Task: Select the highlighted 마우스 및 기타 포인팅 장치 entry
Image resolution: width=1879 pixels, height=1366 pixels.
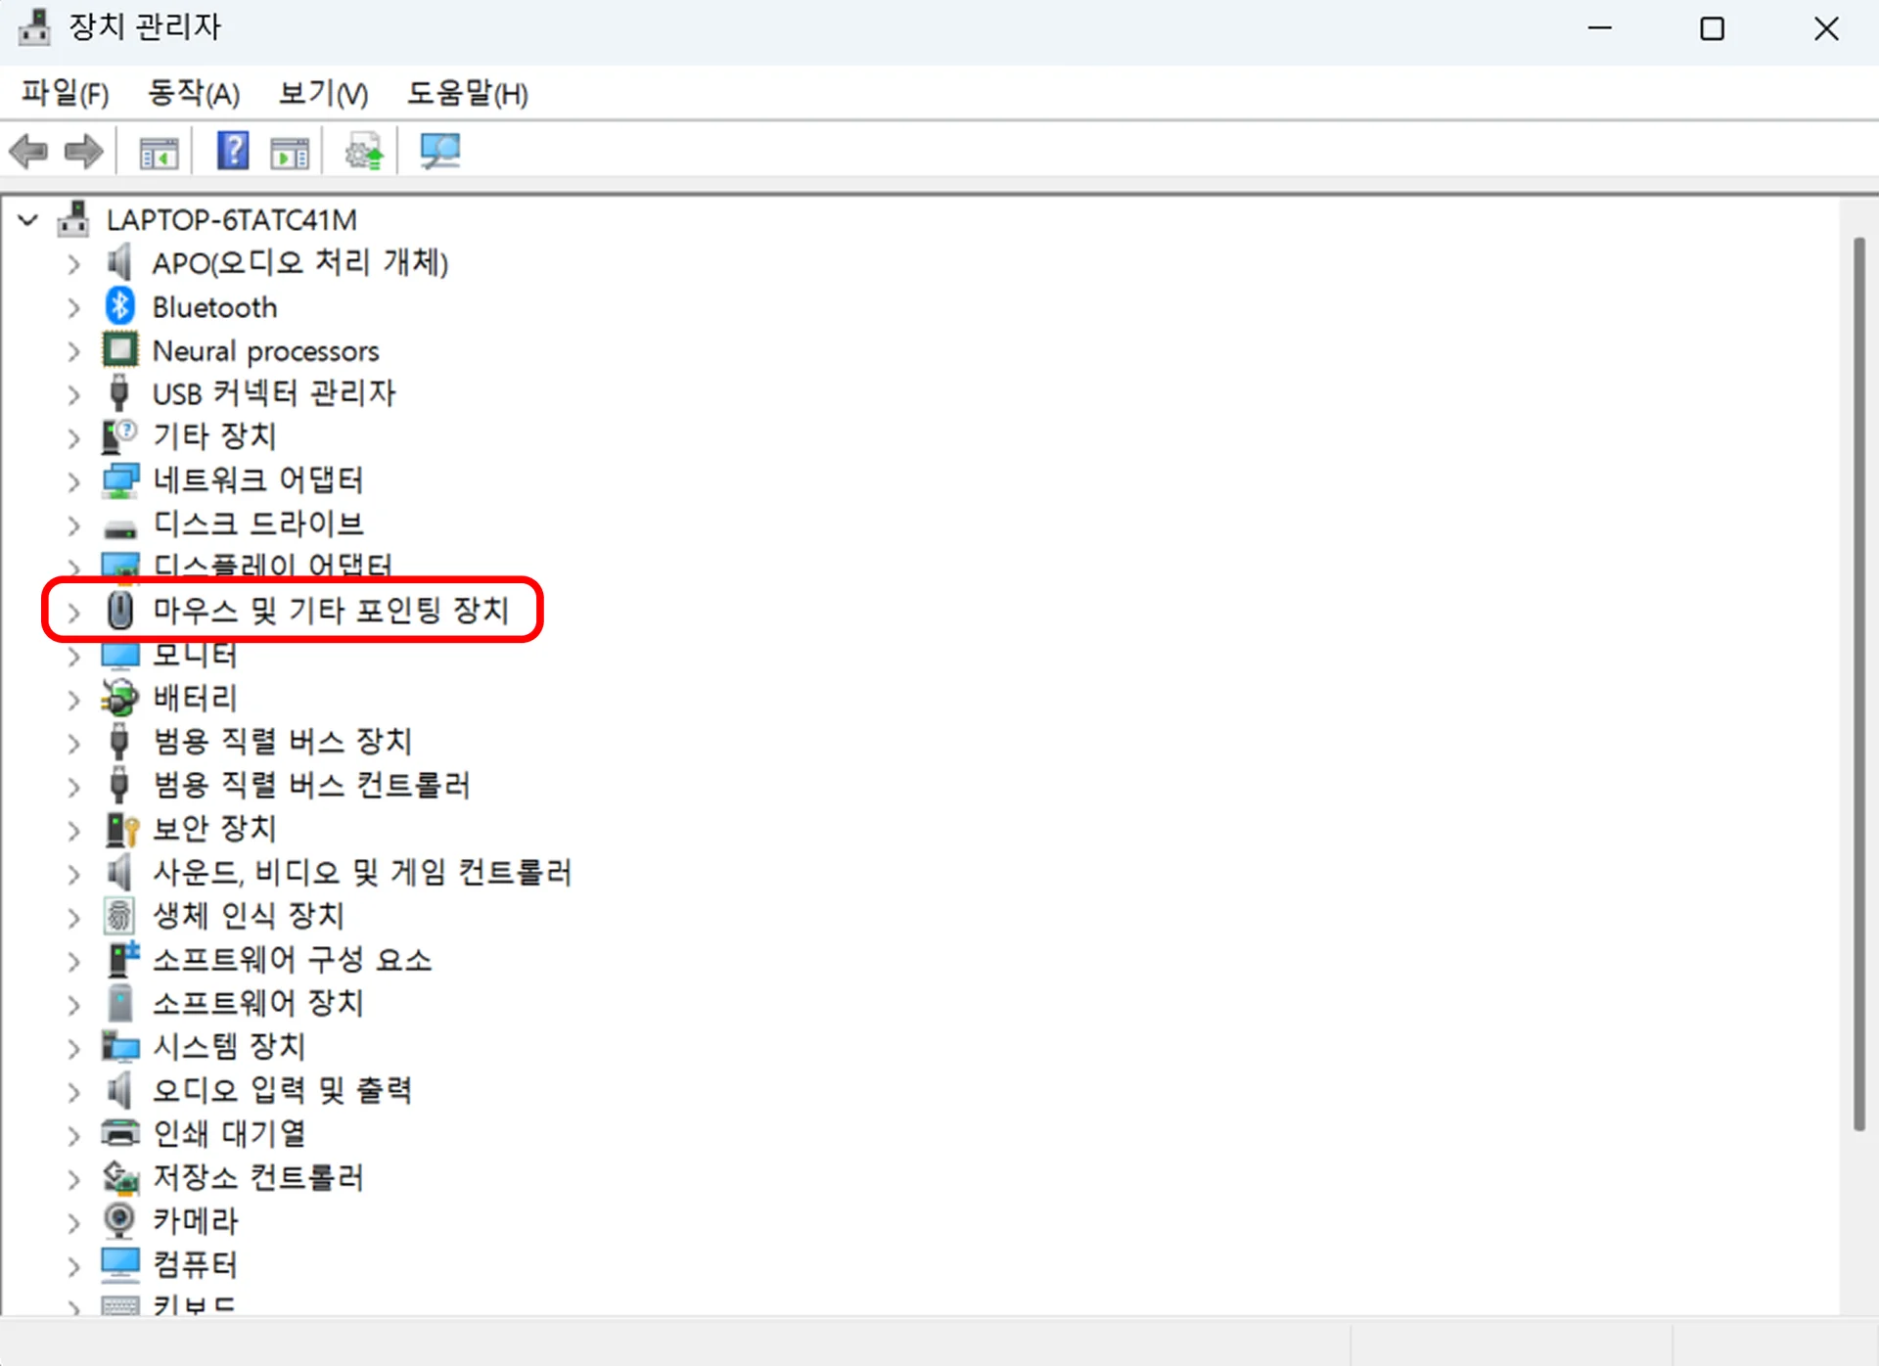Action: pos(331,610)
